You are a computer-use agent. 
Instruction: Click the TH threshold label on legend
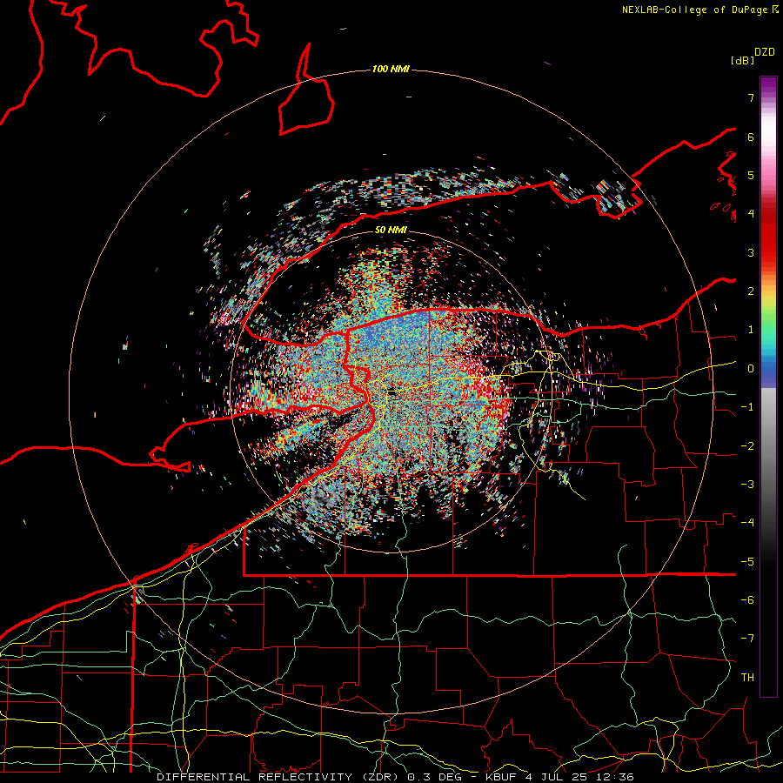click(747, 678)
